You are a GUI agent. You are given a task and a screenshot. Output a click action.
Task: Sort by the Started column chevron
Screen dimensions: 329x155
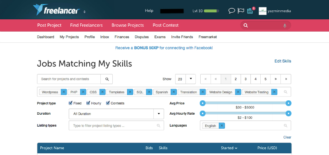(236, 148)
